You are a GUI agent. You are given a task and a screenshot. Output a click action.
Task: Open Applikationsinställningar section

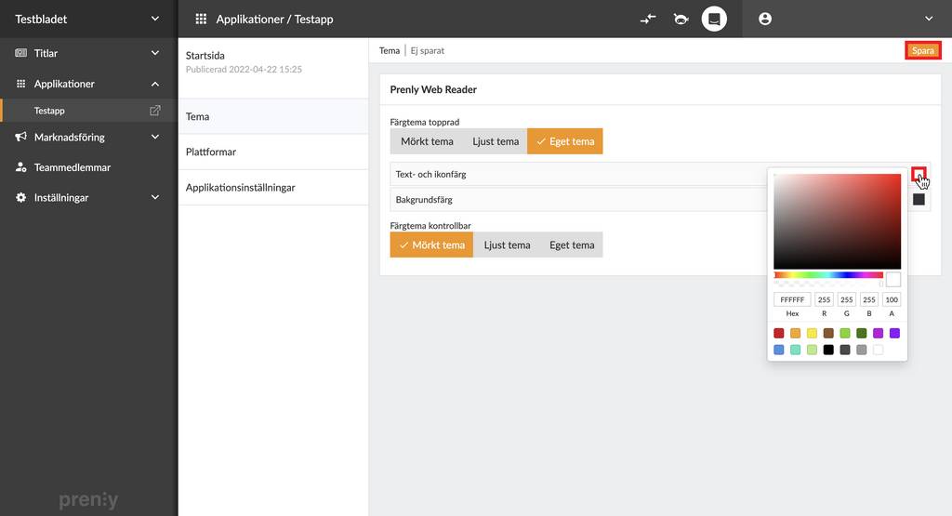click(x=273, y=188)
